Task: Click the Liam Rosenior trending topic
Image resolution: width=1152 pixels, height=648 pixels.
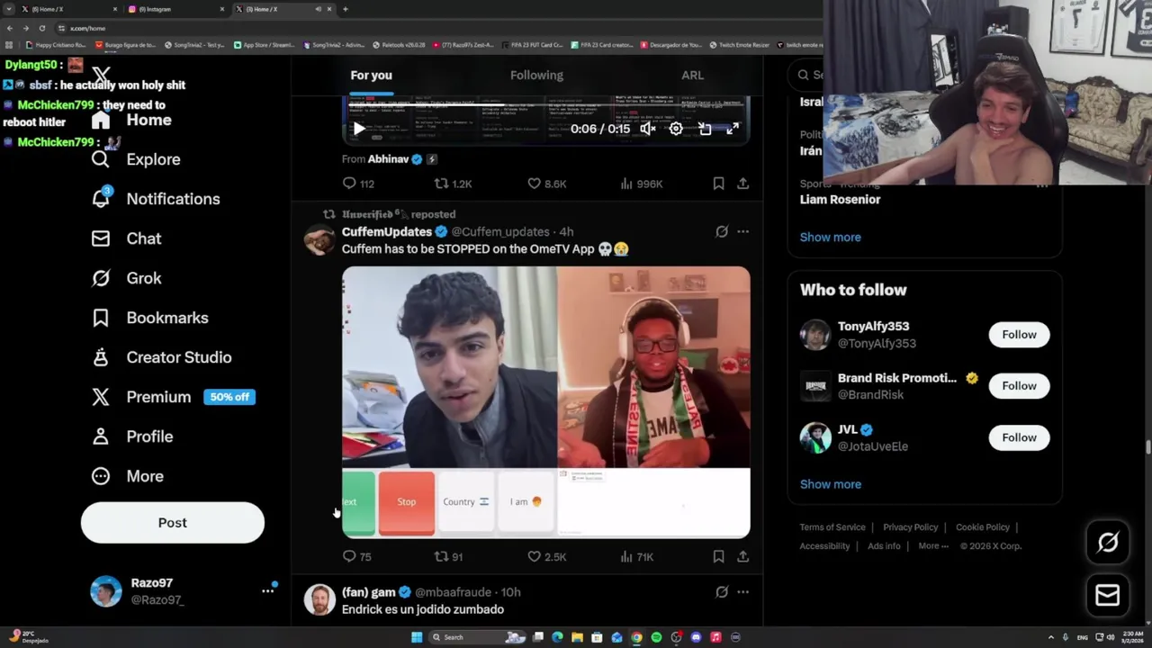Action: click(x=840, y=200)
